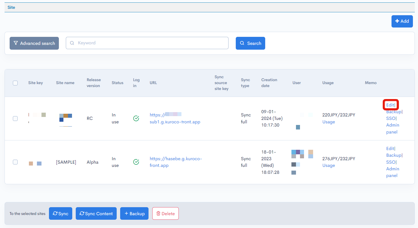
Task: Open Admin panel for the RC site
Action: pyautogui.click(x=393, y=128)
